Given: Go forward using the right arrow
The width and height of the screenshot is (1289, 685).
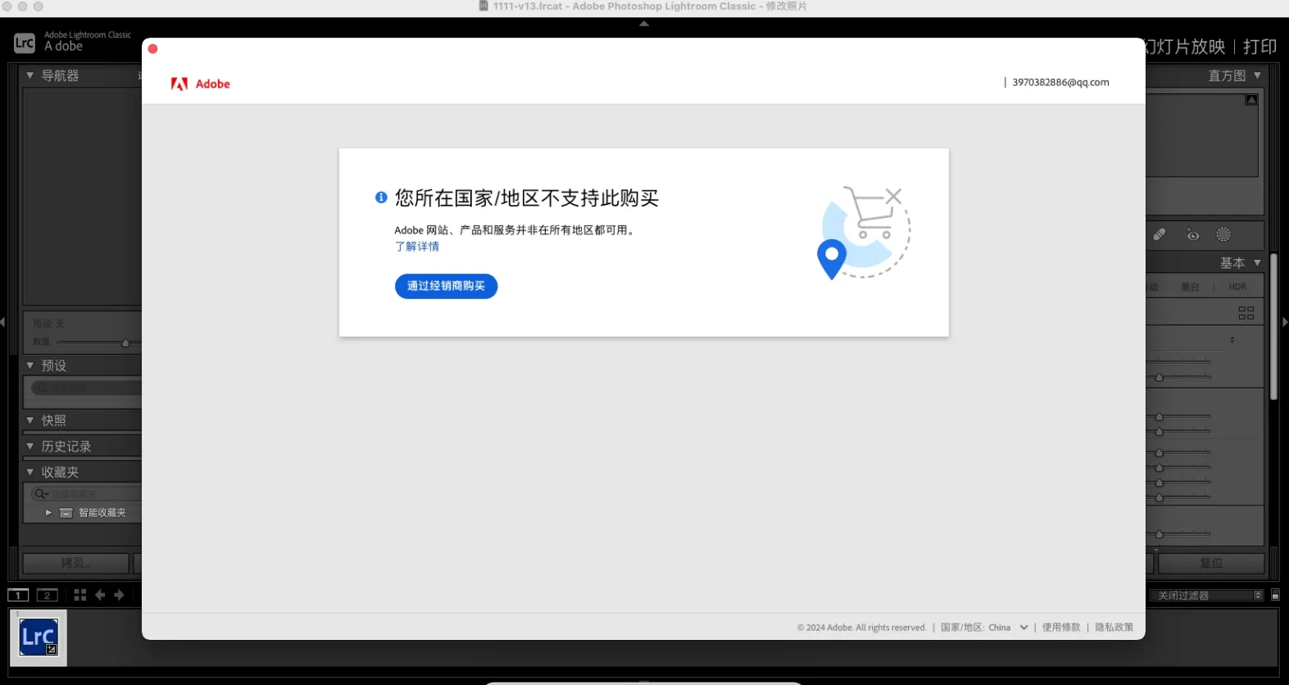Looking at the screenshot, I should tap(120, 595).
